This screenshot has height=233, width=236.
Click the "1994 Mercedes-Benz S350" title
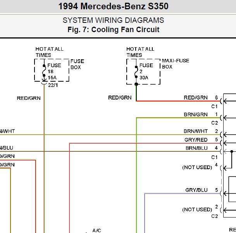(113, 6)
